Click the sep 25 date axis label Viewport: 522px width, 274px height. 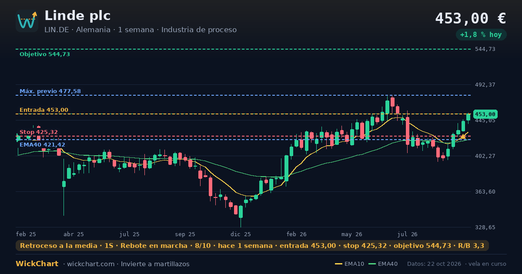pyautogui.click(x=185, y=234)
